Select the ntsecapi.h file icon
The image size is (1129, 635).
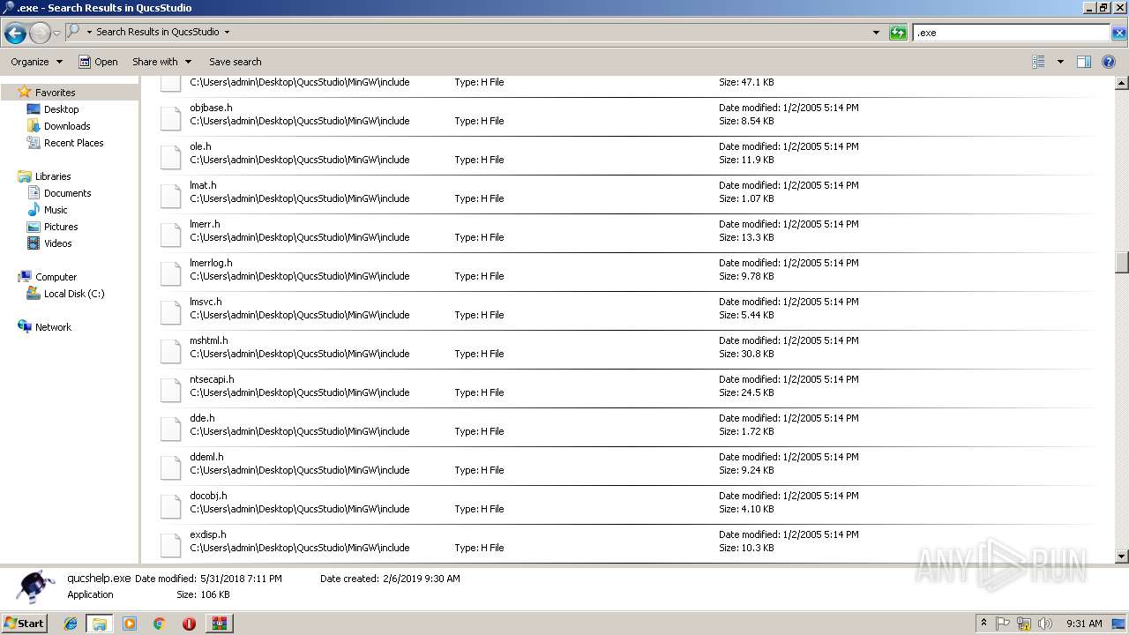pos(171,389)
